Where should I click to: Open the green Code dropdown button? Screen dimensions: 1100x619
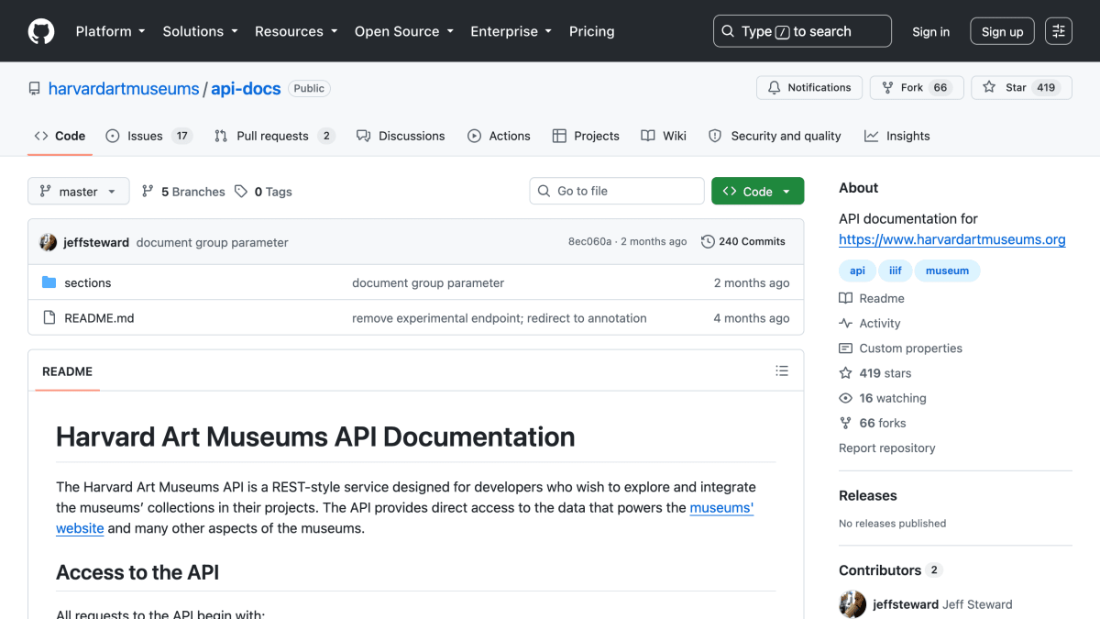point(757,191)
